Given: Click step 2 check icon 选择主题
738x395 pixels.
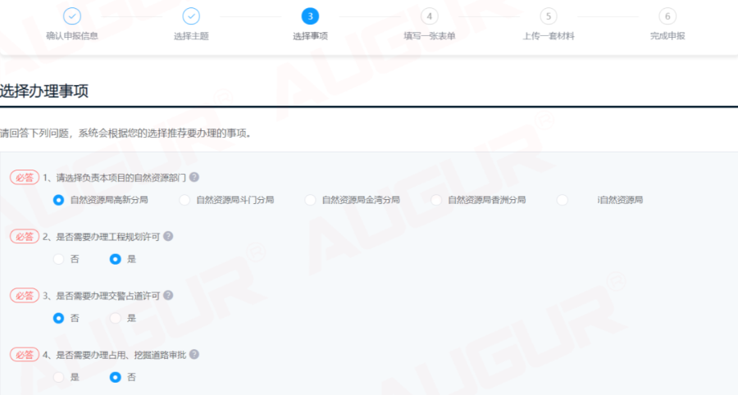Looking at the screenshot, I should tap(191, 16).
